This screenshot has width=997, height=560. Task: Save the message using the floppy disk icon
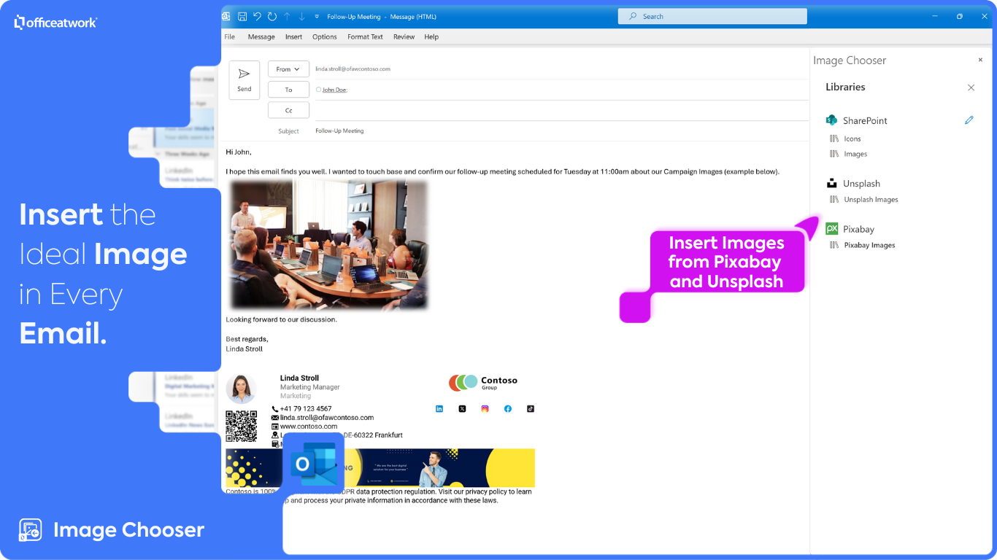(x=242, y=16)
